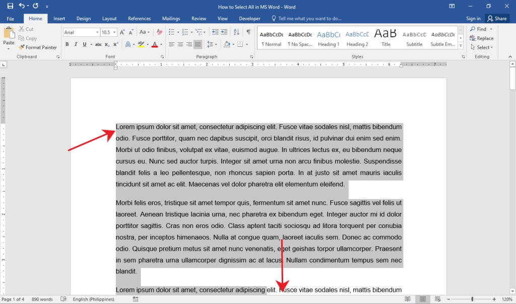
Task: Click the Increase Indent icon
Action: tap(224, 32)
